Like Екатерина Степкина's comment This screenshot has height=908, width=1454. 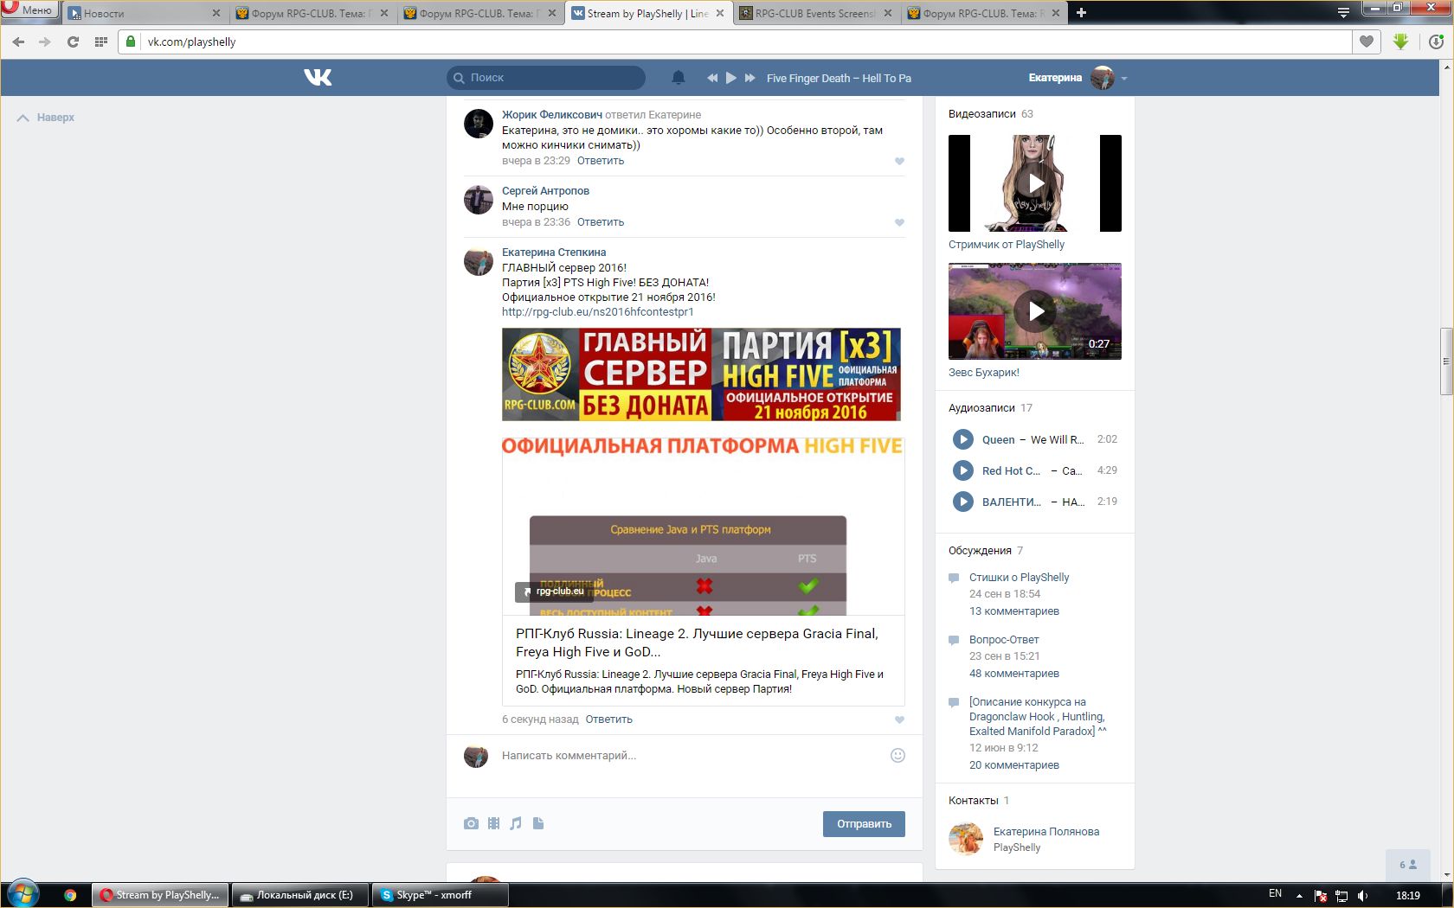coord(899,719)
